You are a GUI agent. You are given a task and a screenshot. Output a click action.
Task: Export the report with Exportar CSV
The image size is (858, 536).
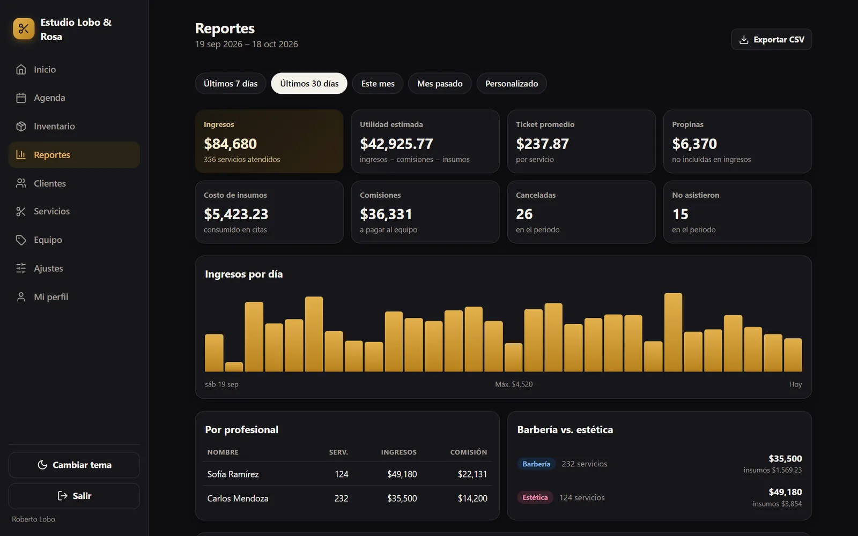(x=771, y=40)
